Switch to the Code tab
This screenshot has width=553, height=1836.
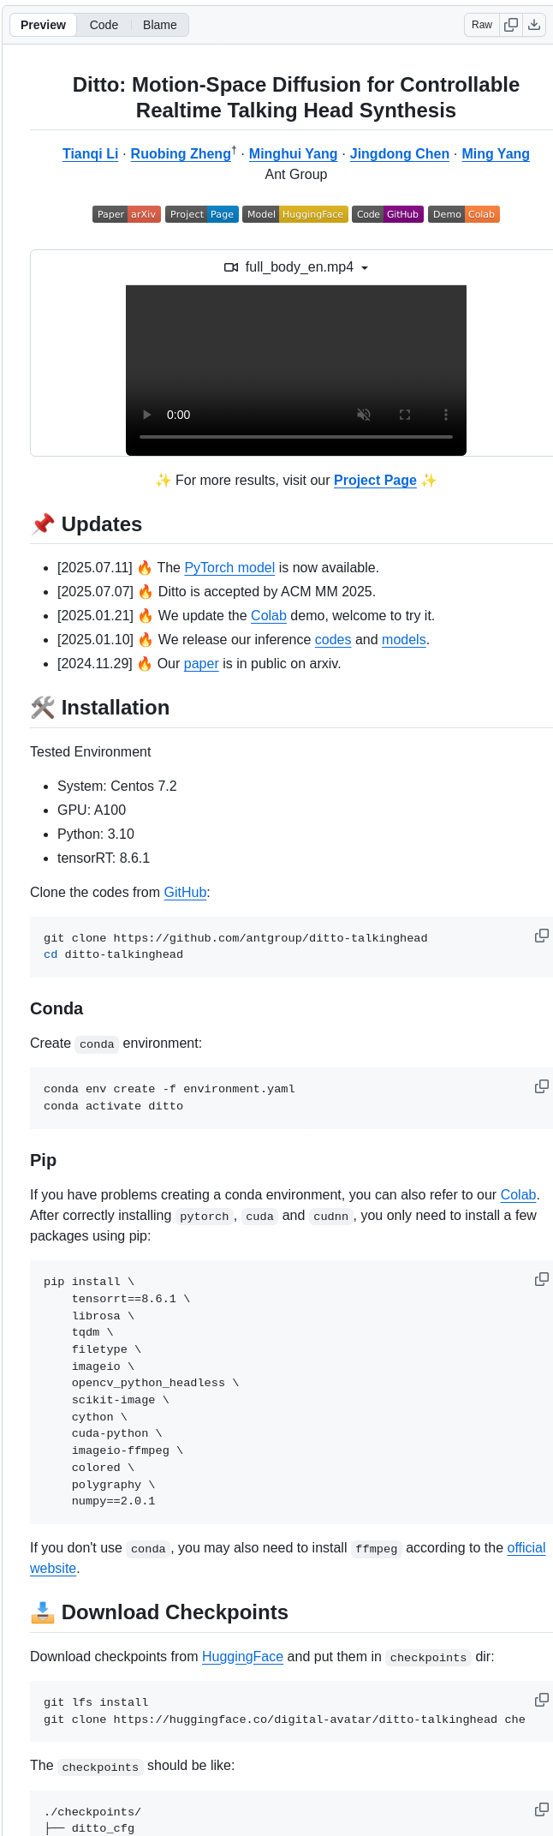[x=104, y=25]
